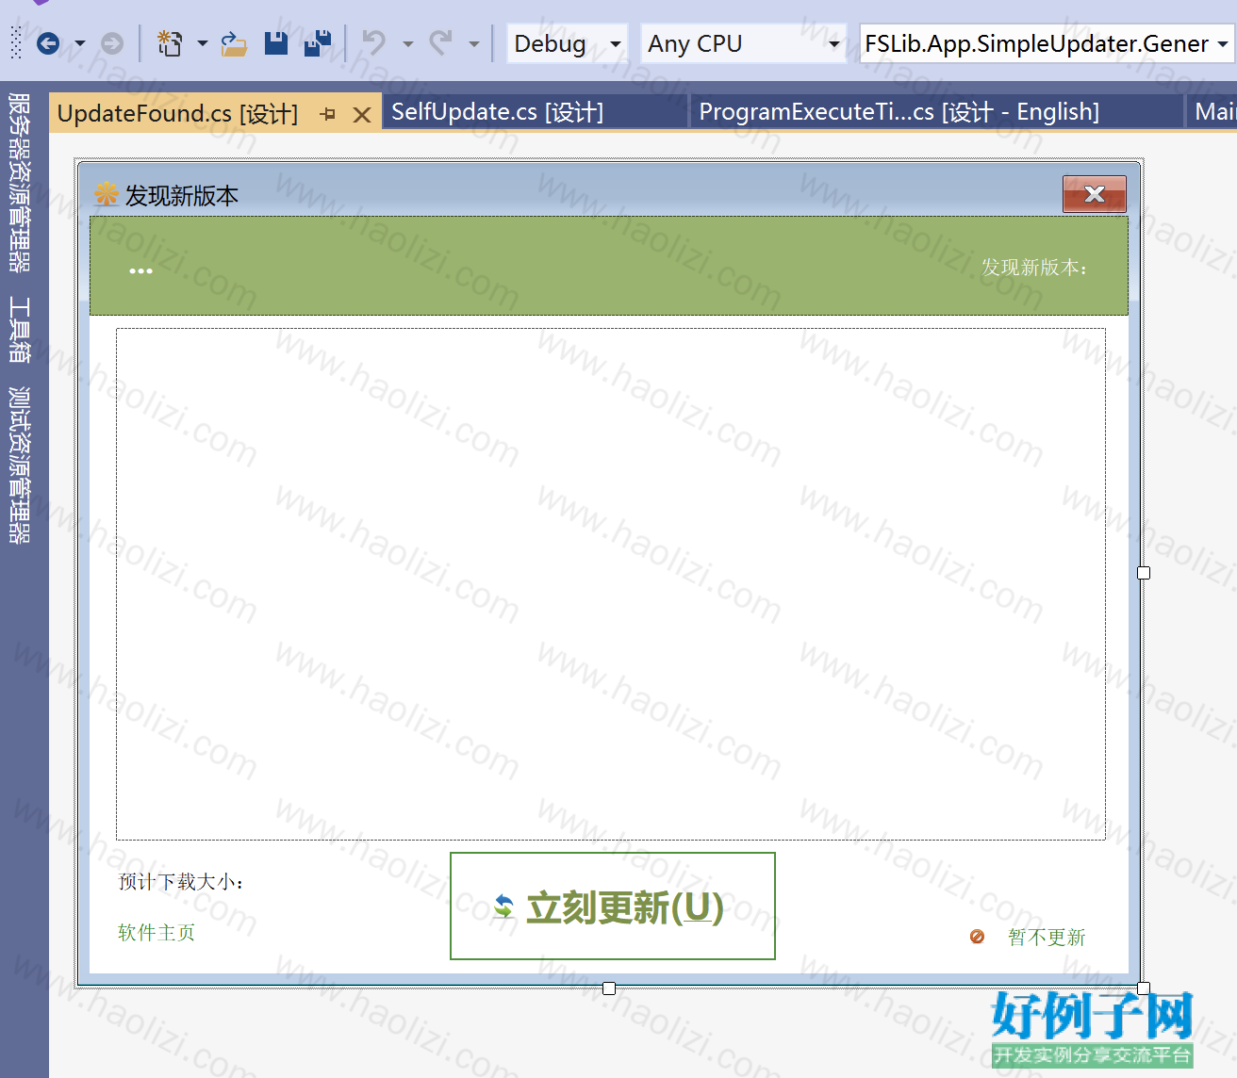Click the Save All icon
The height and width of the screenshot is (1078, 1237).
pyautogui.click(x=318, y=42)
